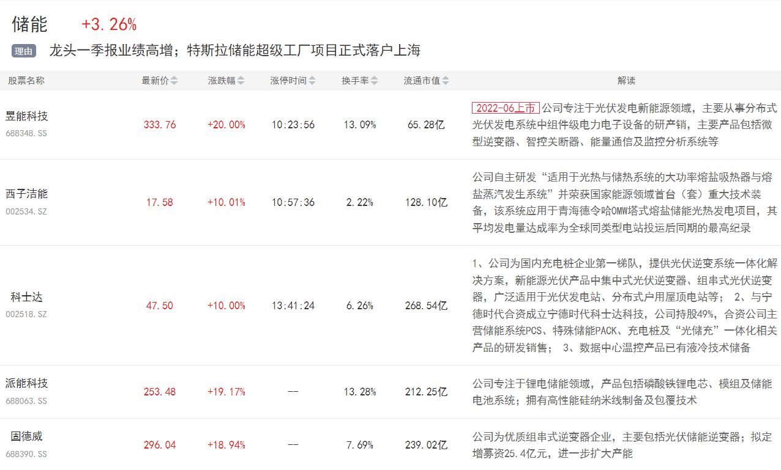This screenshot has width=781, height=470.
Task: Open stock 西子洁能
Action: [x=27, y=194]
